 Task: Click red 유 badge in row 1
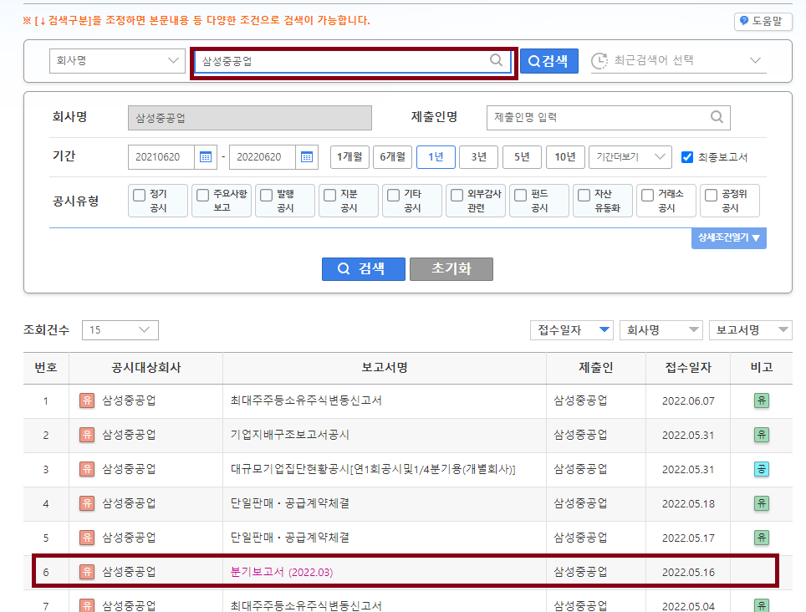pos(87,400)
